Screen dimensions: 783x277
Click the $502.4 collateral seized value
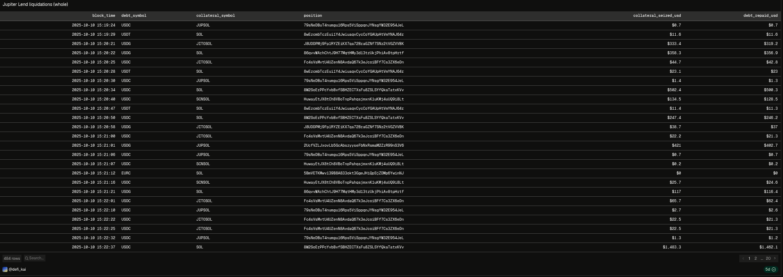(674, 90)
